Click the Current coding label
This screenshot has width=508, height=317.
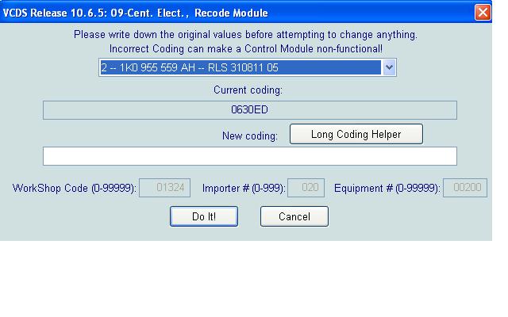tap(248, 90)
